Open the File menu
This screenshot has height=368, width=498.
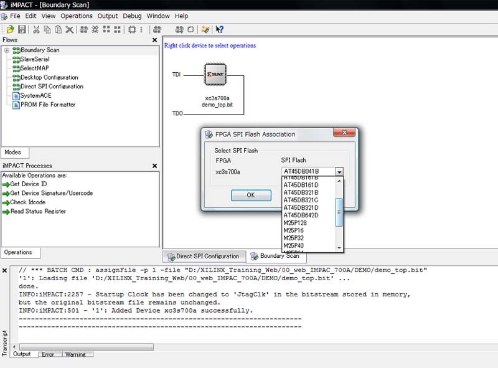(15, 16)
